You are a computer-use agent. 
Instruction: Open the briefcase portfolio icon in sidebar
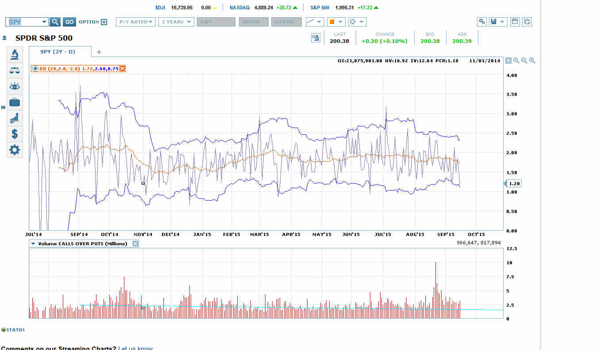point(15,102)
